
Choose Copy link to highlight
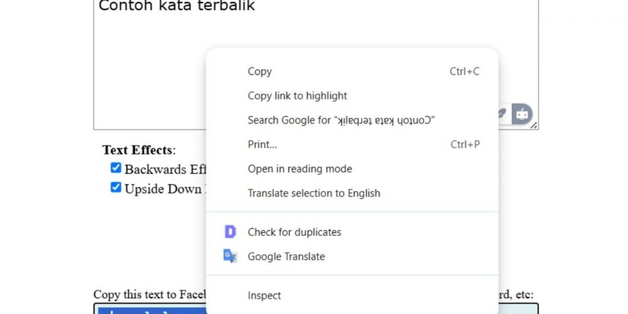(297, 95)
